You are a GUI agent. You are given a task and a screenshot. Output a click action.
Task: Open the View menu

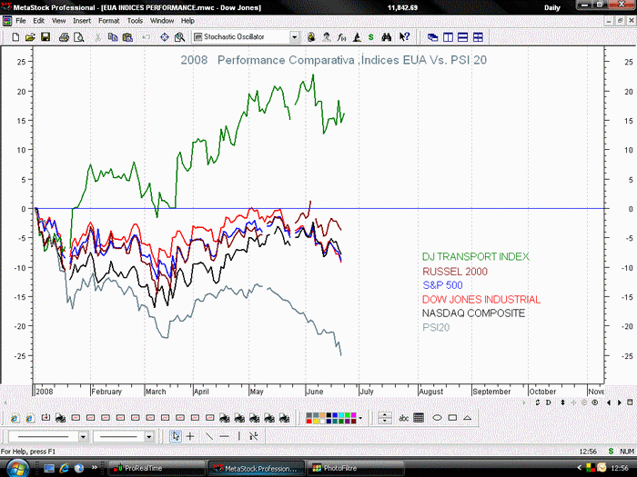[58, 21]
